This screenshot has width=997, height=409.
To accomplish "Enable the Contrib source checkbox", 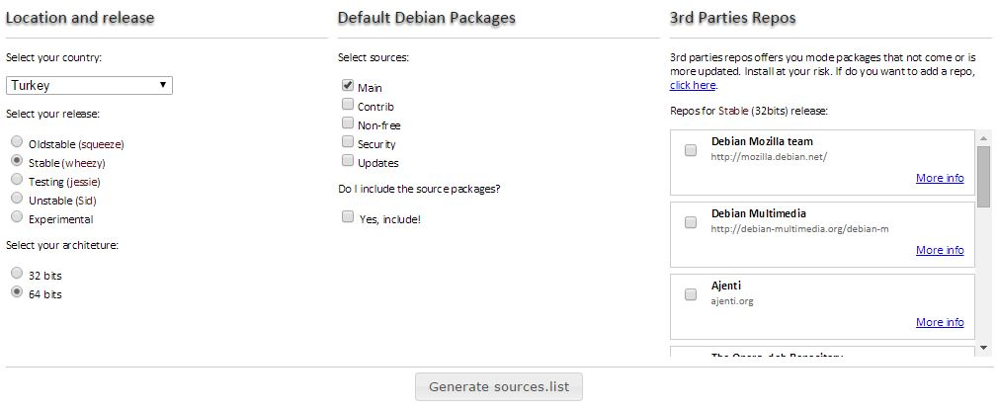I will (347, 104).
